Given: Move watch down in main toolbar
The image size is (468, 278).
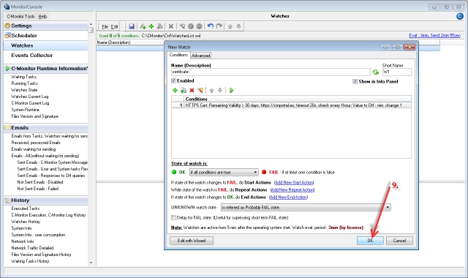Looking at the screenshot, I should [238, 26].
